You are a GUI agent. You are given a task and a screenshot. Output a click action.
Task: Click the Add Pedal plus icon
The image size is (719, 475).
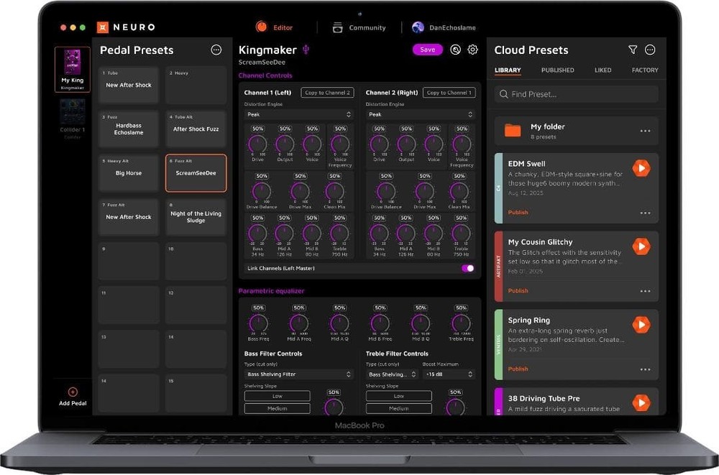[x=73, y=392]
